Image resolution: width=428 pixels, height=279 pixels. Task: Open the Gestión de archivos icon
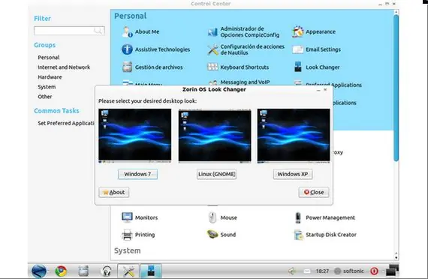click(x=127, y=67)
